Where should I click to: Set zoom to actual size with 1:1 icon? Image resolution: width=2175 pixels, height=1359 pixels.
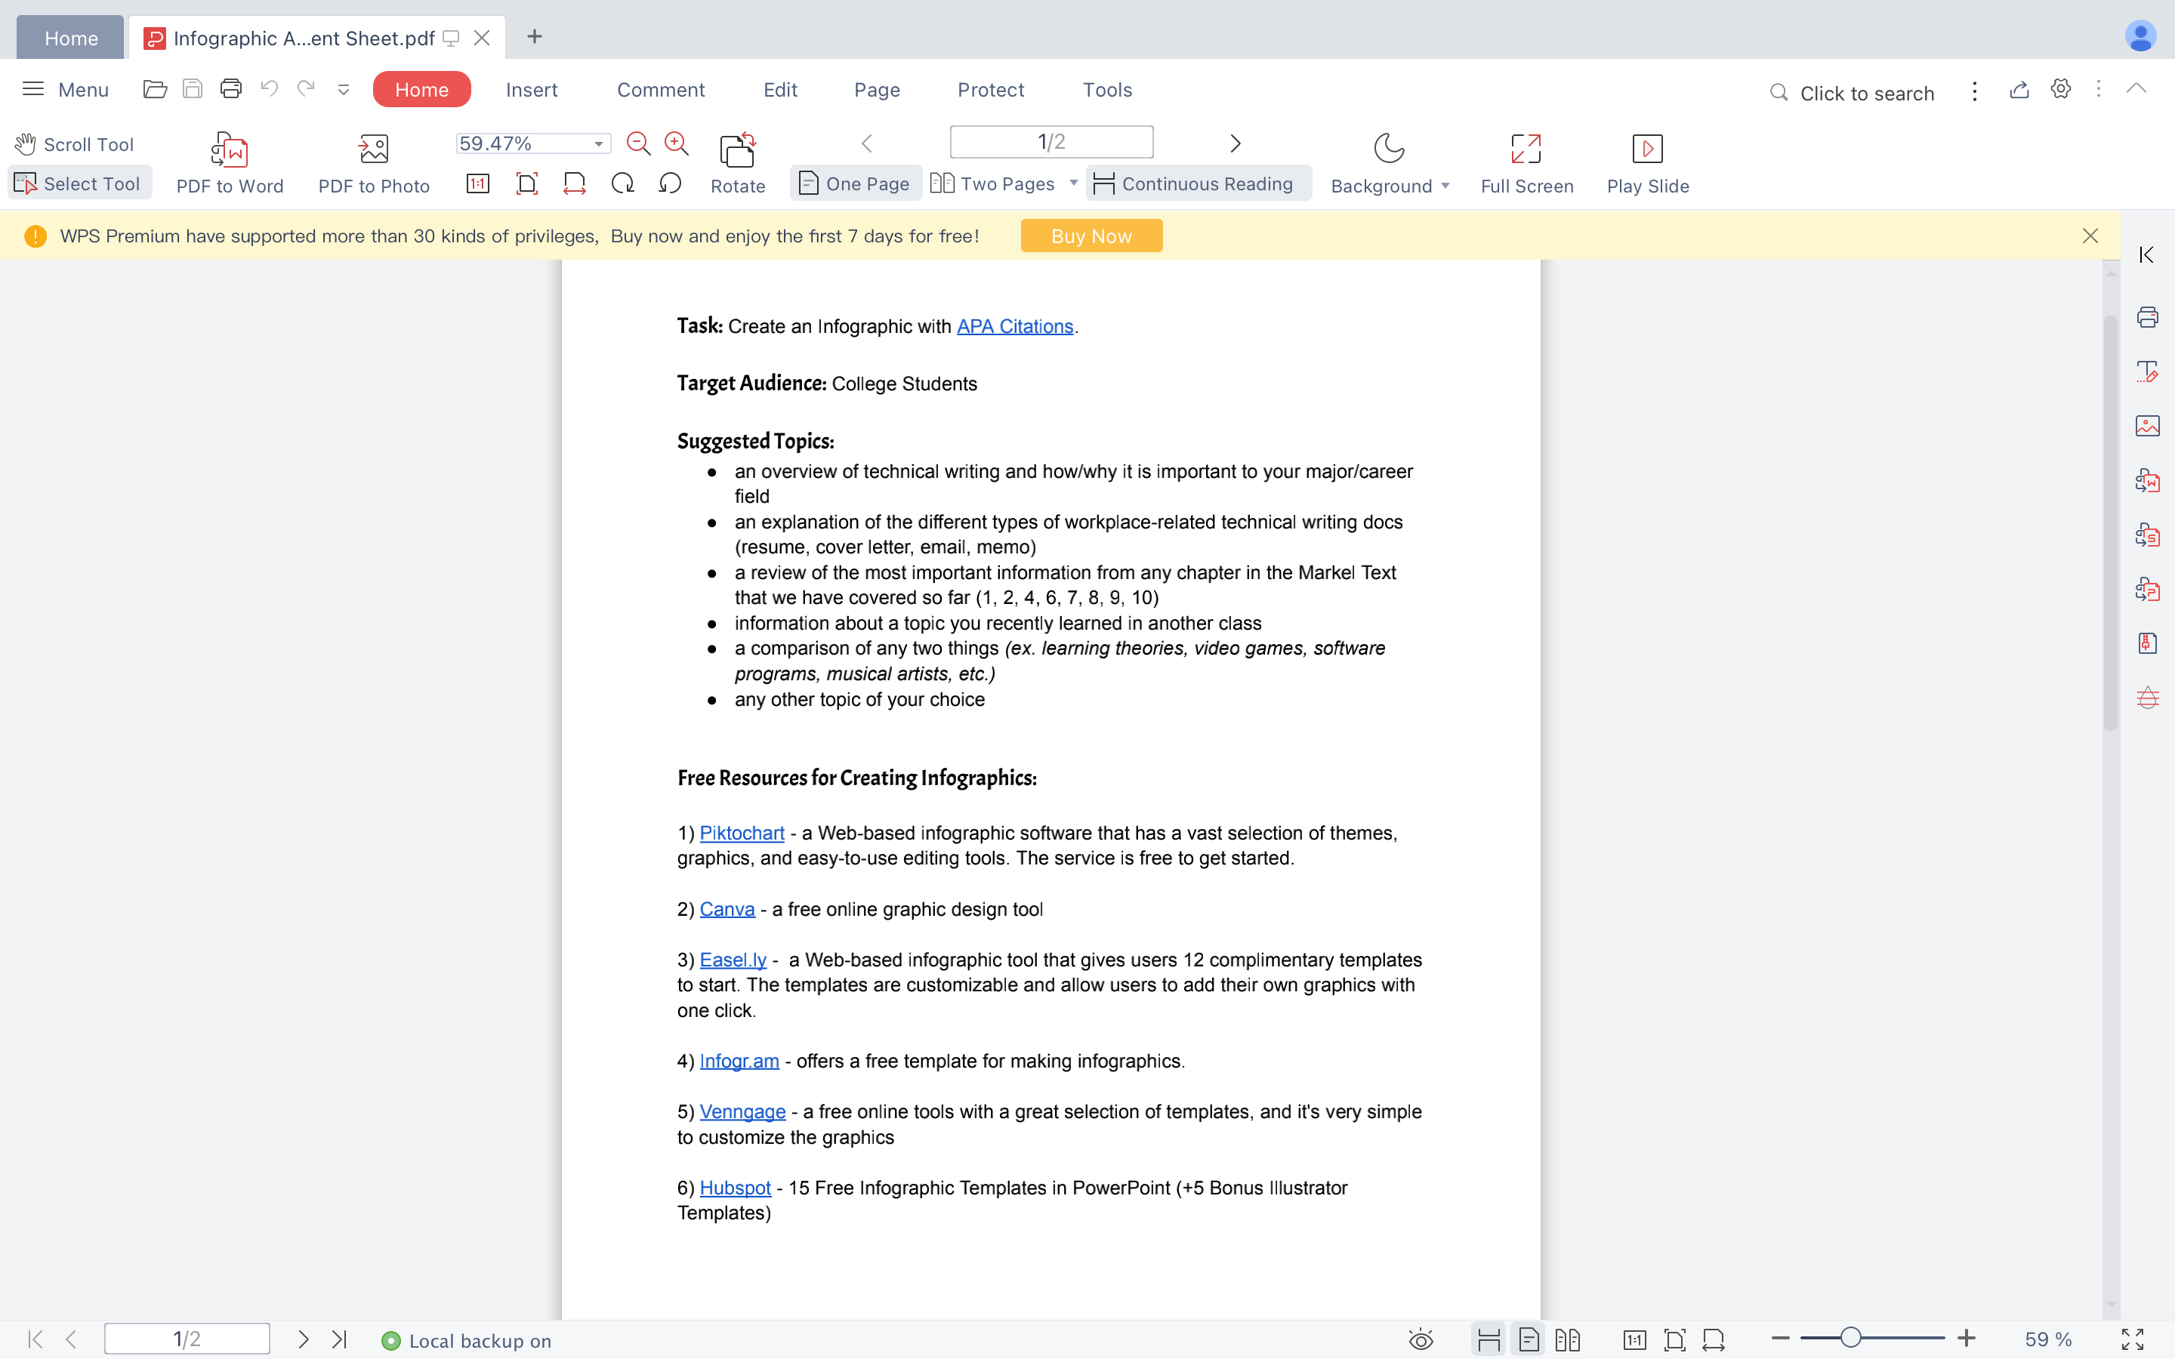[478, 183]
